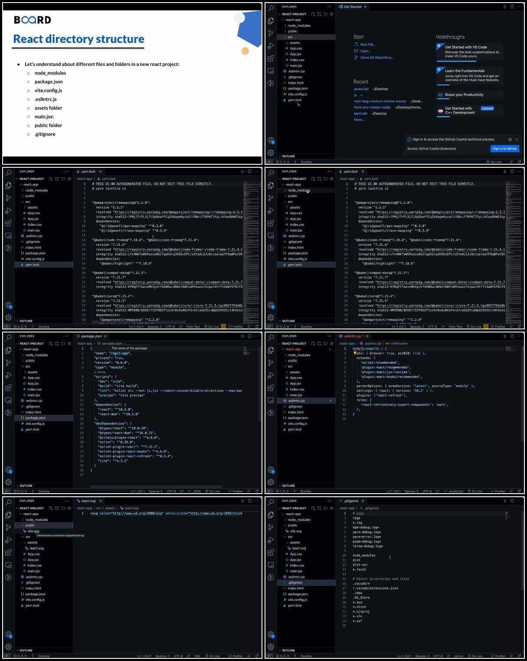Screen dimensions: 527x661
Task: Open Run and Debug in the Get Started window
Action: click(x=271, y=46)
